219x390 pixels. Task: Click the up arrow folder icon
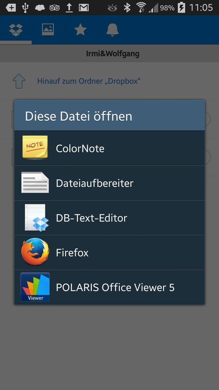tap(19, 81)
